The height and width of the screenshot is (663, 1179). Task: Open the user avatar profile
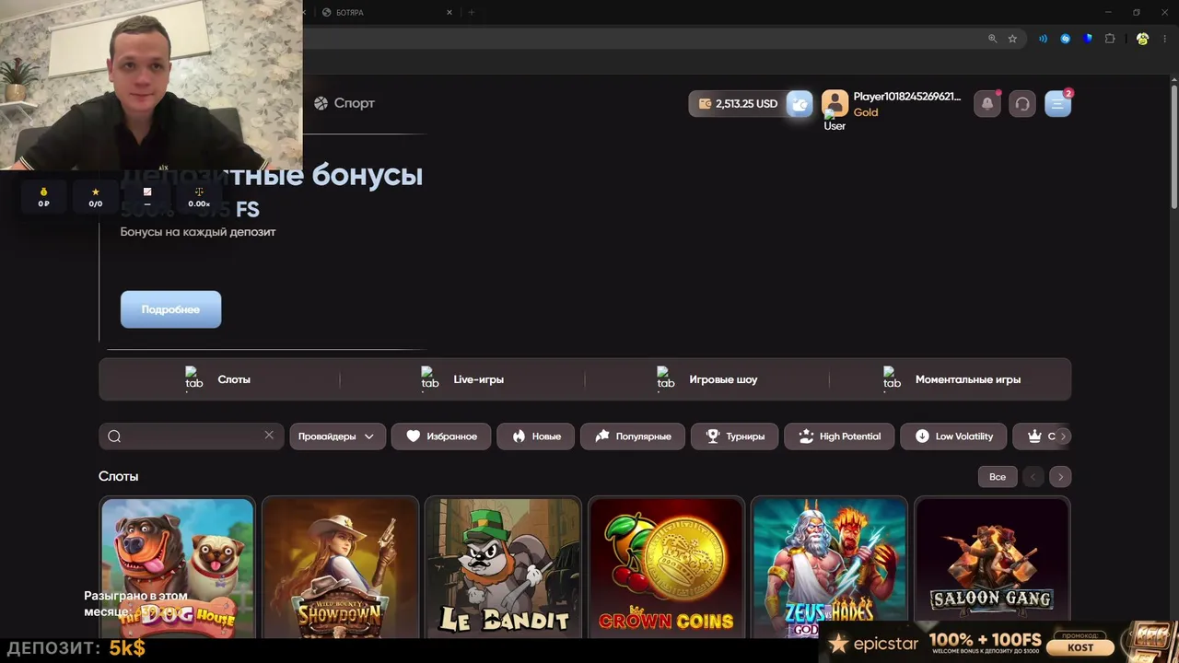[835, 103]
